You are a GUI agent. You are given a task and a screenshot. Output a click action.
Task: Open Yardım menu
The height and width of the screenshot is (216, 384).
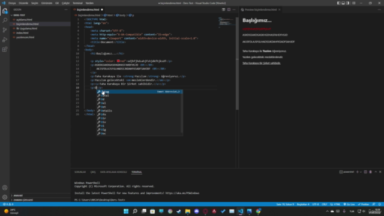(x=89, y=3)
